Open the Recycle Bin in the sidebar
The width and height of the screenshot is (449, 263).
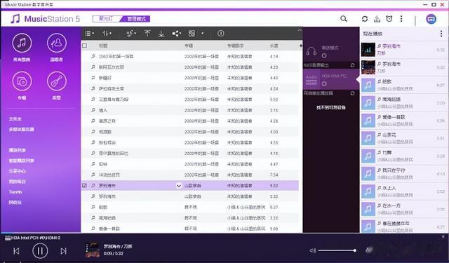[15, 202]
